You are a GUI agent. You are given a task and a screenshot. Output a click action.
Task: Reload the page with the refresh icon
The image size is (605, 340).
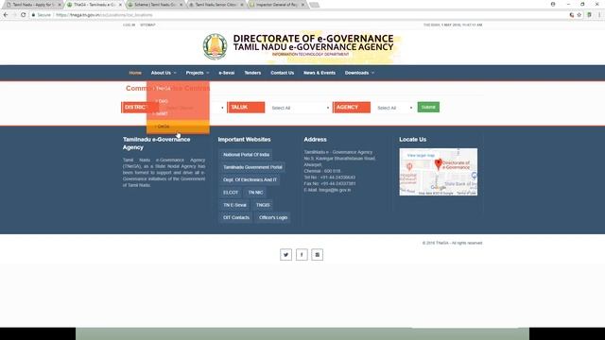click(x=23, y=15)
